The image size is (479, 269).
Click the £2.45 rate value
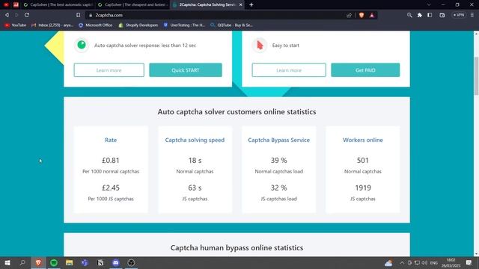coord(111,188)
